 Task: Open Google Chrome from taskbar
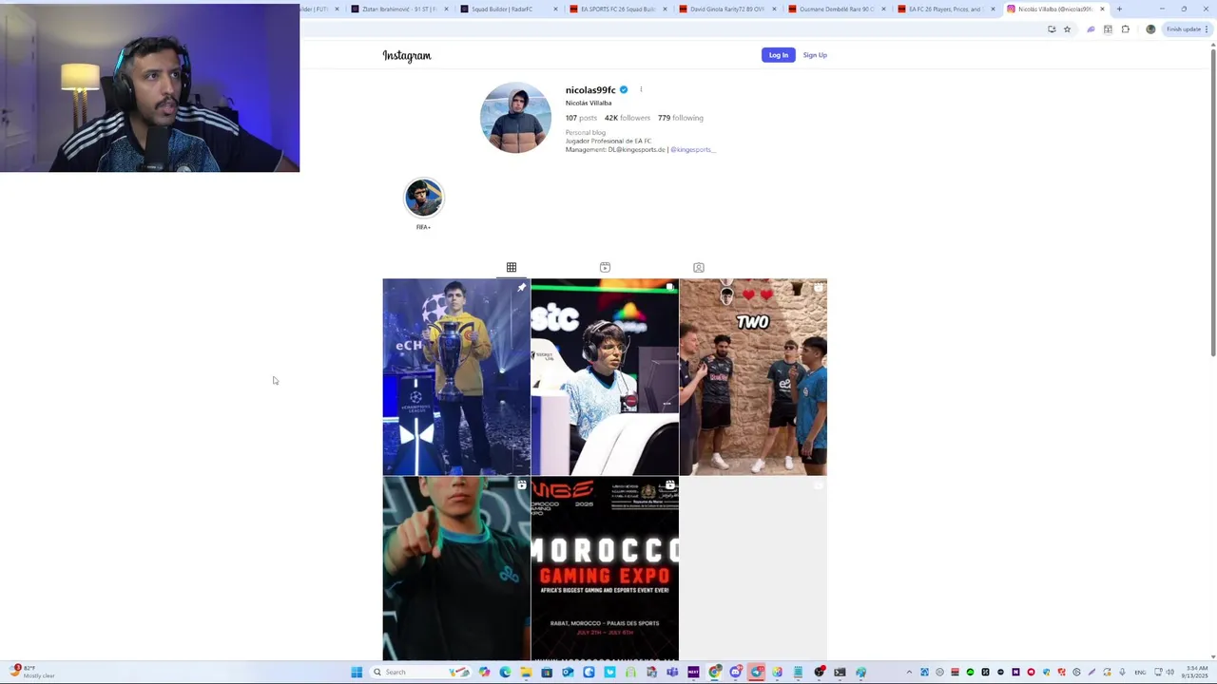point(715,672)
